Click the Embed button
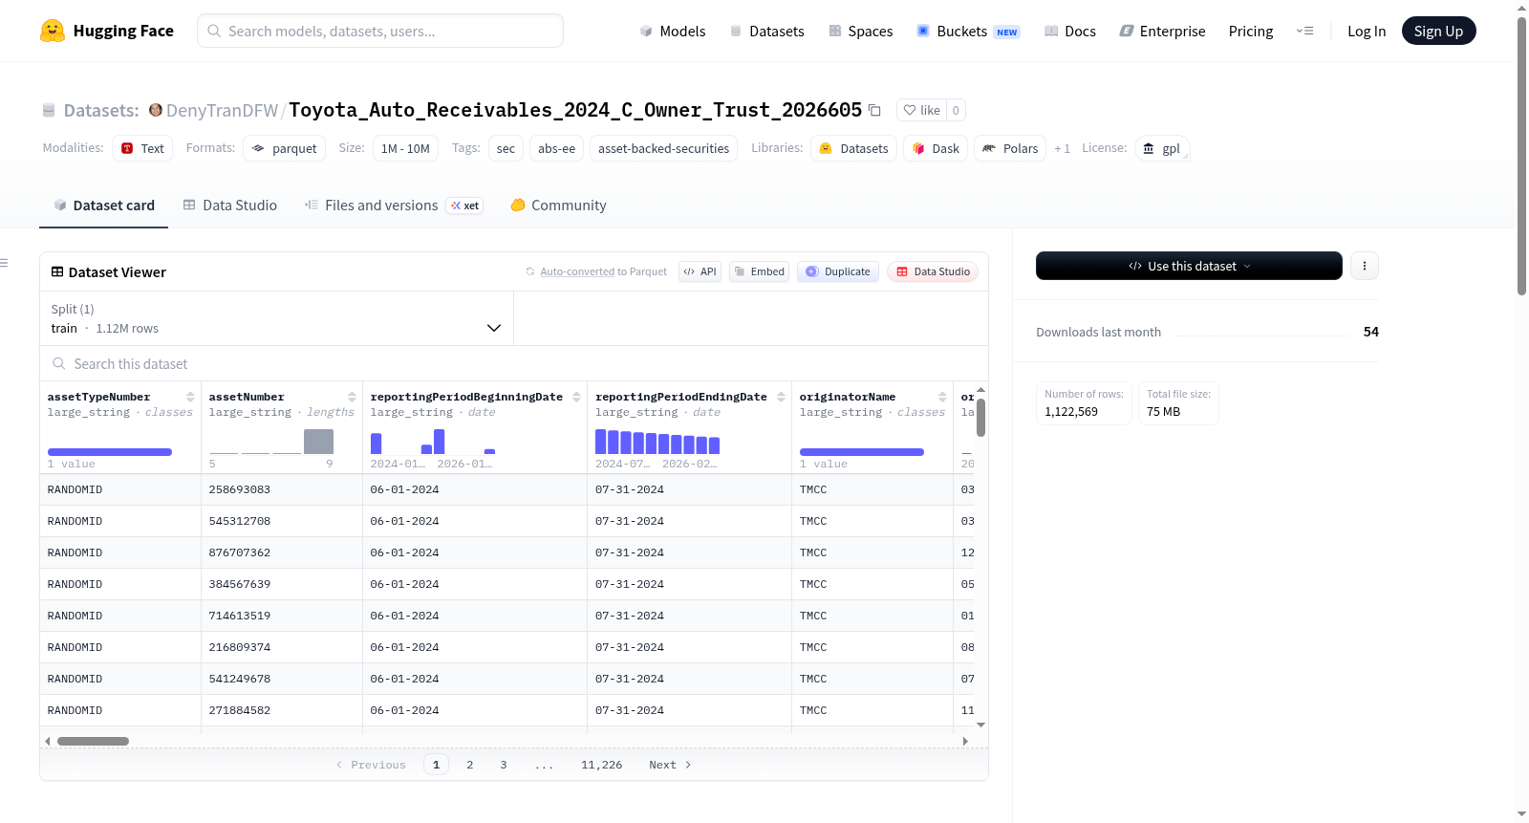 click(x=760, y=271)
